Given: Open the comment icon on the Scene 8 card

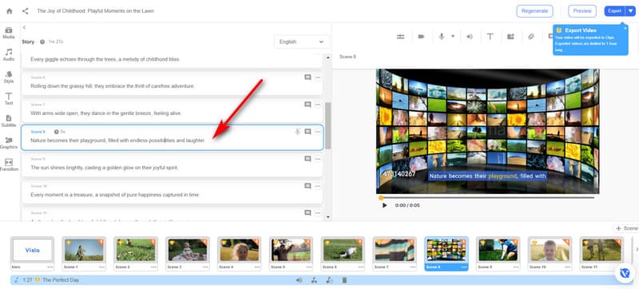Looking at the screenshot, I should tap(308, 132).
